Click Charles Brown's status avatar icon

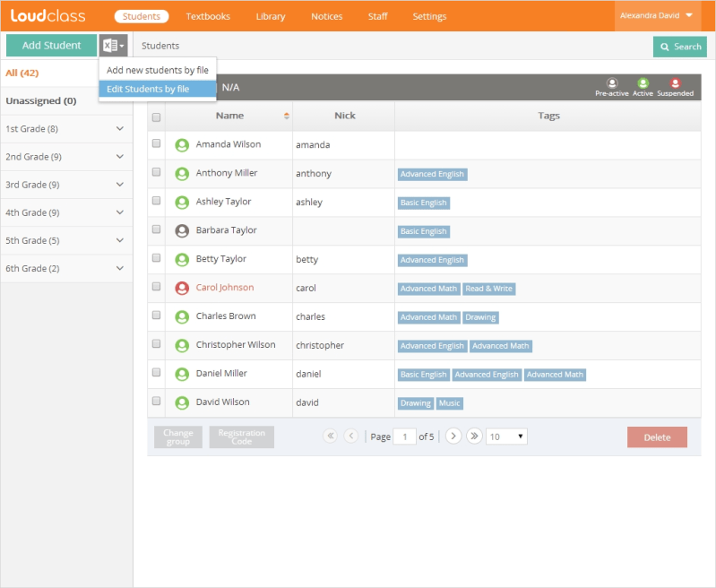(x=182, y=317)
